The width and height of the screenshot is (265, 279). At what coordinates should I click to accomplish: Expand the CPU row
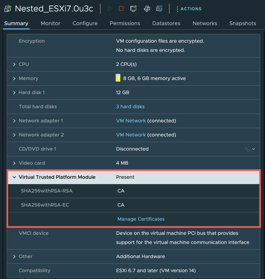(14, 64)
